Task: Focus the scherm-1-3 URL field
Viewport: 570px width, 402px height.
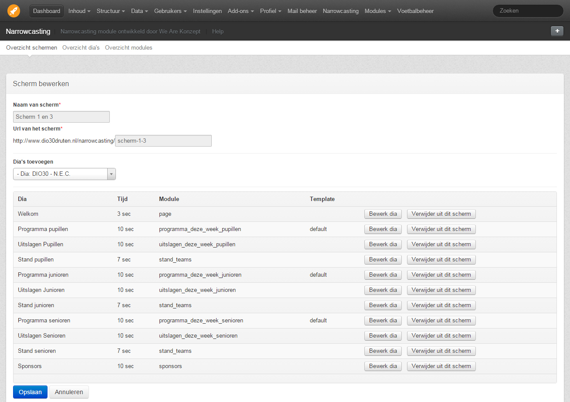Action: (163, 141)
